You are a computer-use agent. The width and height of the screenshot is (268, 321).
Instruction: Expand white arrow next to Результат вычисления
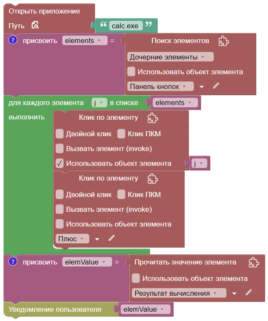(x=234, y=294)
